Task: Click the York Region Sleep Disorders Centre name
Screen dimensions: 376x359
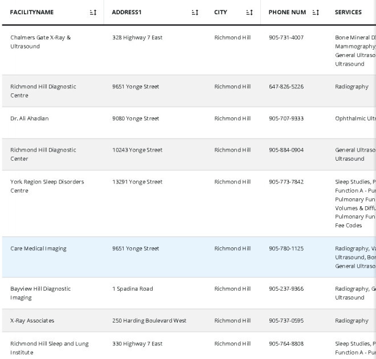Action: point(47,186)
